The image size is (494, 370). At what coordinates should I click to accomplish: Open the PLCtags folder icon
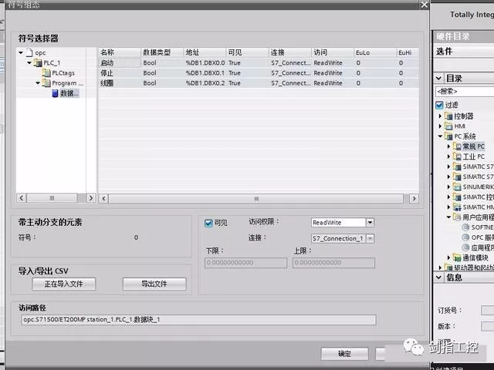point(46,73)
